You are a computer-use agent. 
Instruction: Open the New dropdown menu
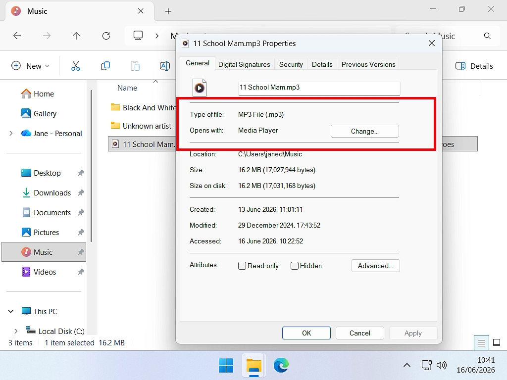(30, 66)
